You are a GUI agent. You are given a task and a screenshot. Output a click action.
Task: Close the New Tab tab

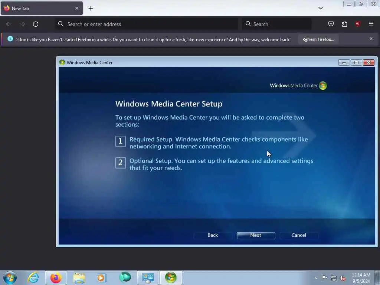pos(76,8)
